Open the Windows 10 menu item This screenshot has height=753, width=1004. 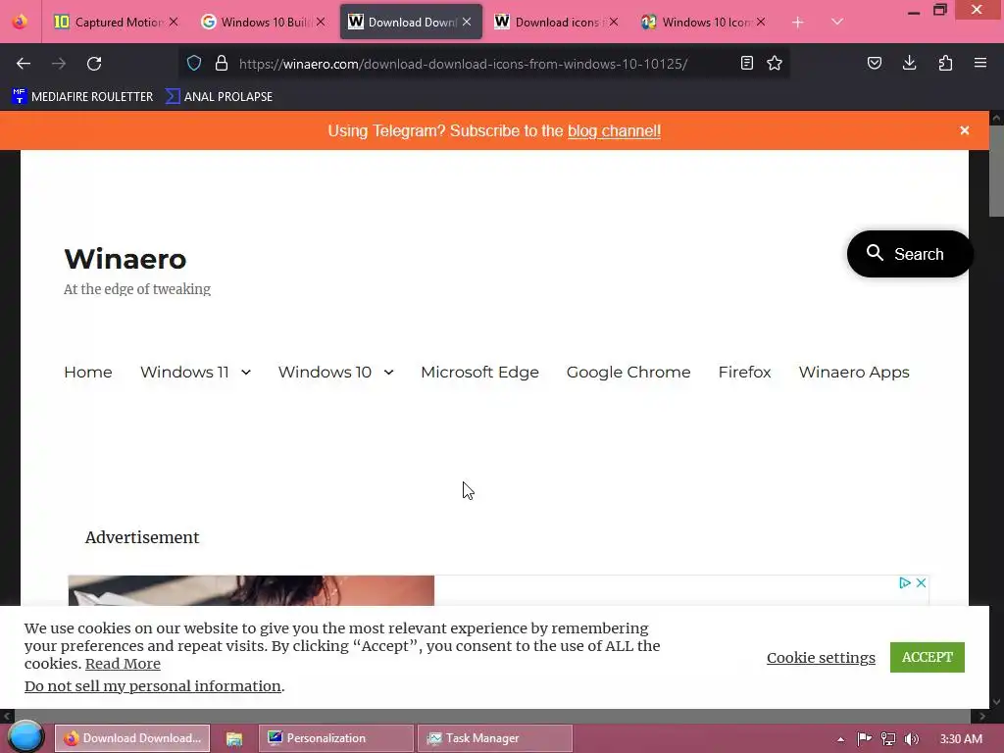325,372
